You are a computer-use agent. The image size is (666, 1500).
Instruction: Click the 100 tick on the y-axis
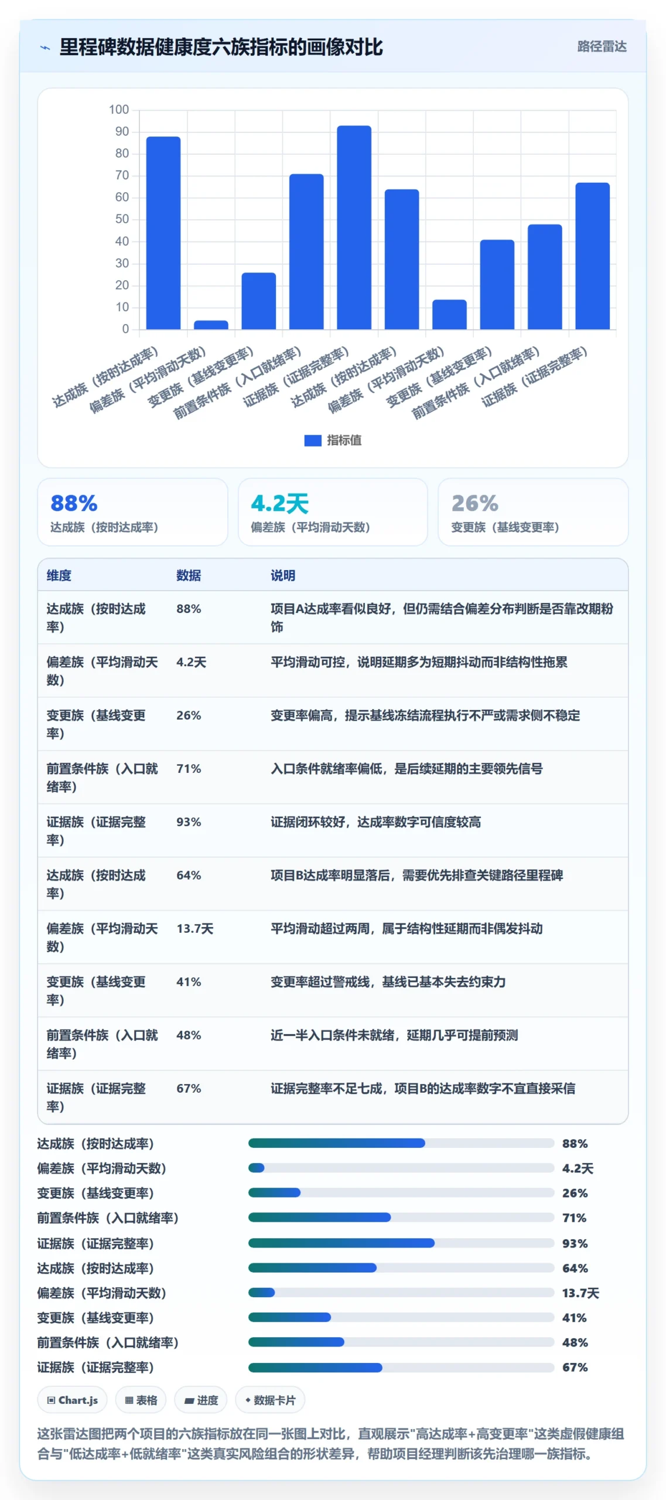(x=119, y=110)
